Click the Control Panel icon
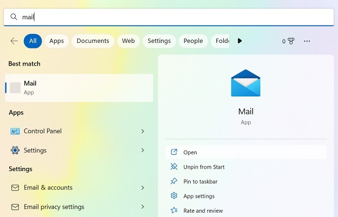The image size is (338, 217). pyautogui.click(x=15, y=131)
